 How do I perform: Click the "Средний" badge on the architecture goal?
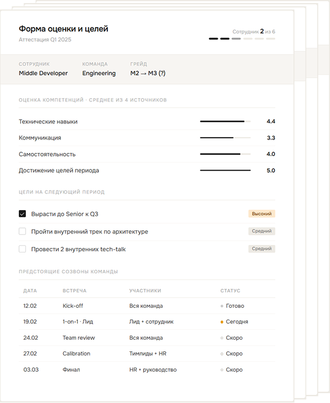(x=261, y=231)
